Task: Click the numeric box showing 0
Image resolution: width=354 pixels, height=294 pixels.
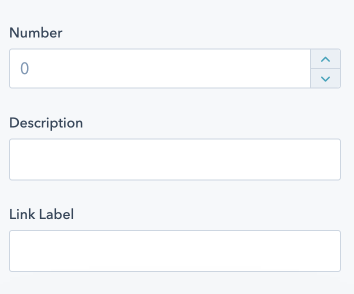Action: tap(160, 68)
